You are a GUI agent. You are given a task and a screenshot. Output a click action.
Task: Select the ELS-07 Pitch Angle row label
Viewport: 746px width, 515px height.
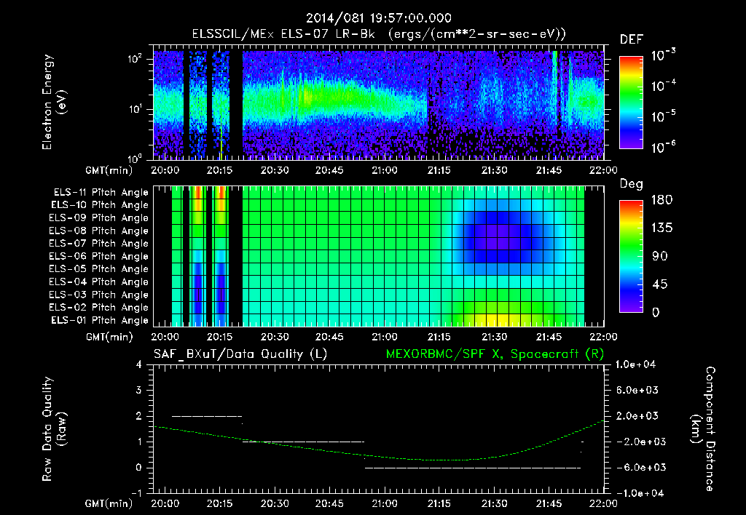99,243
